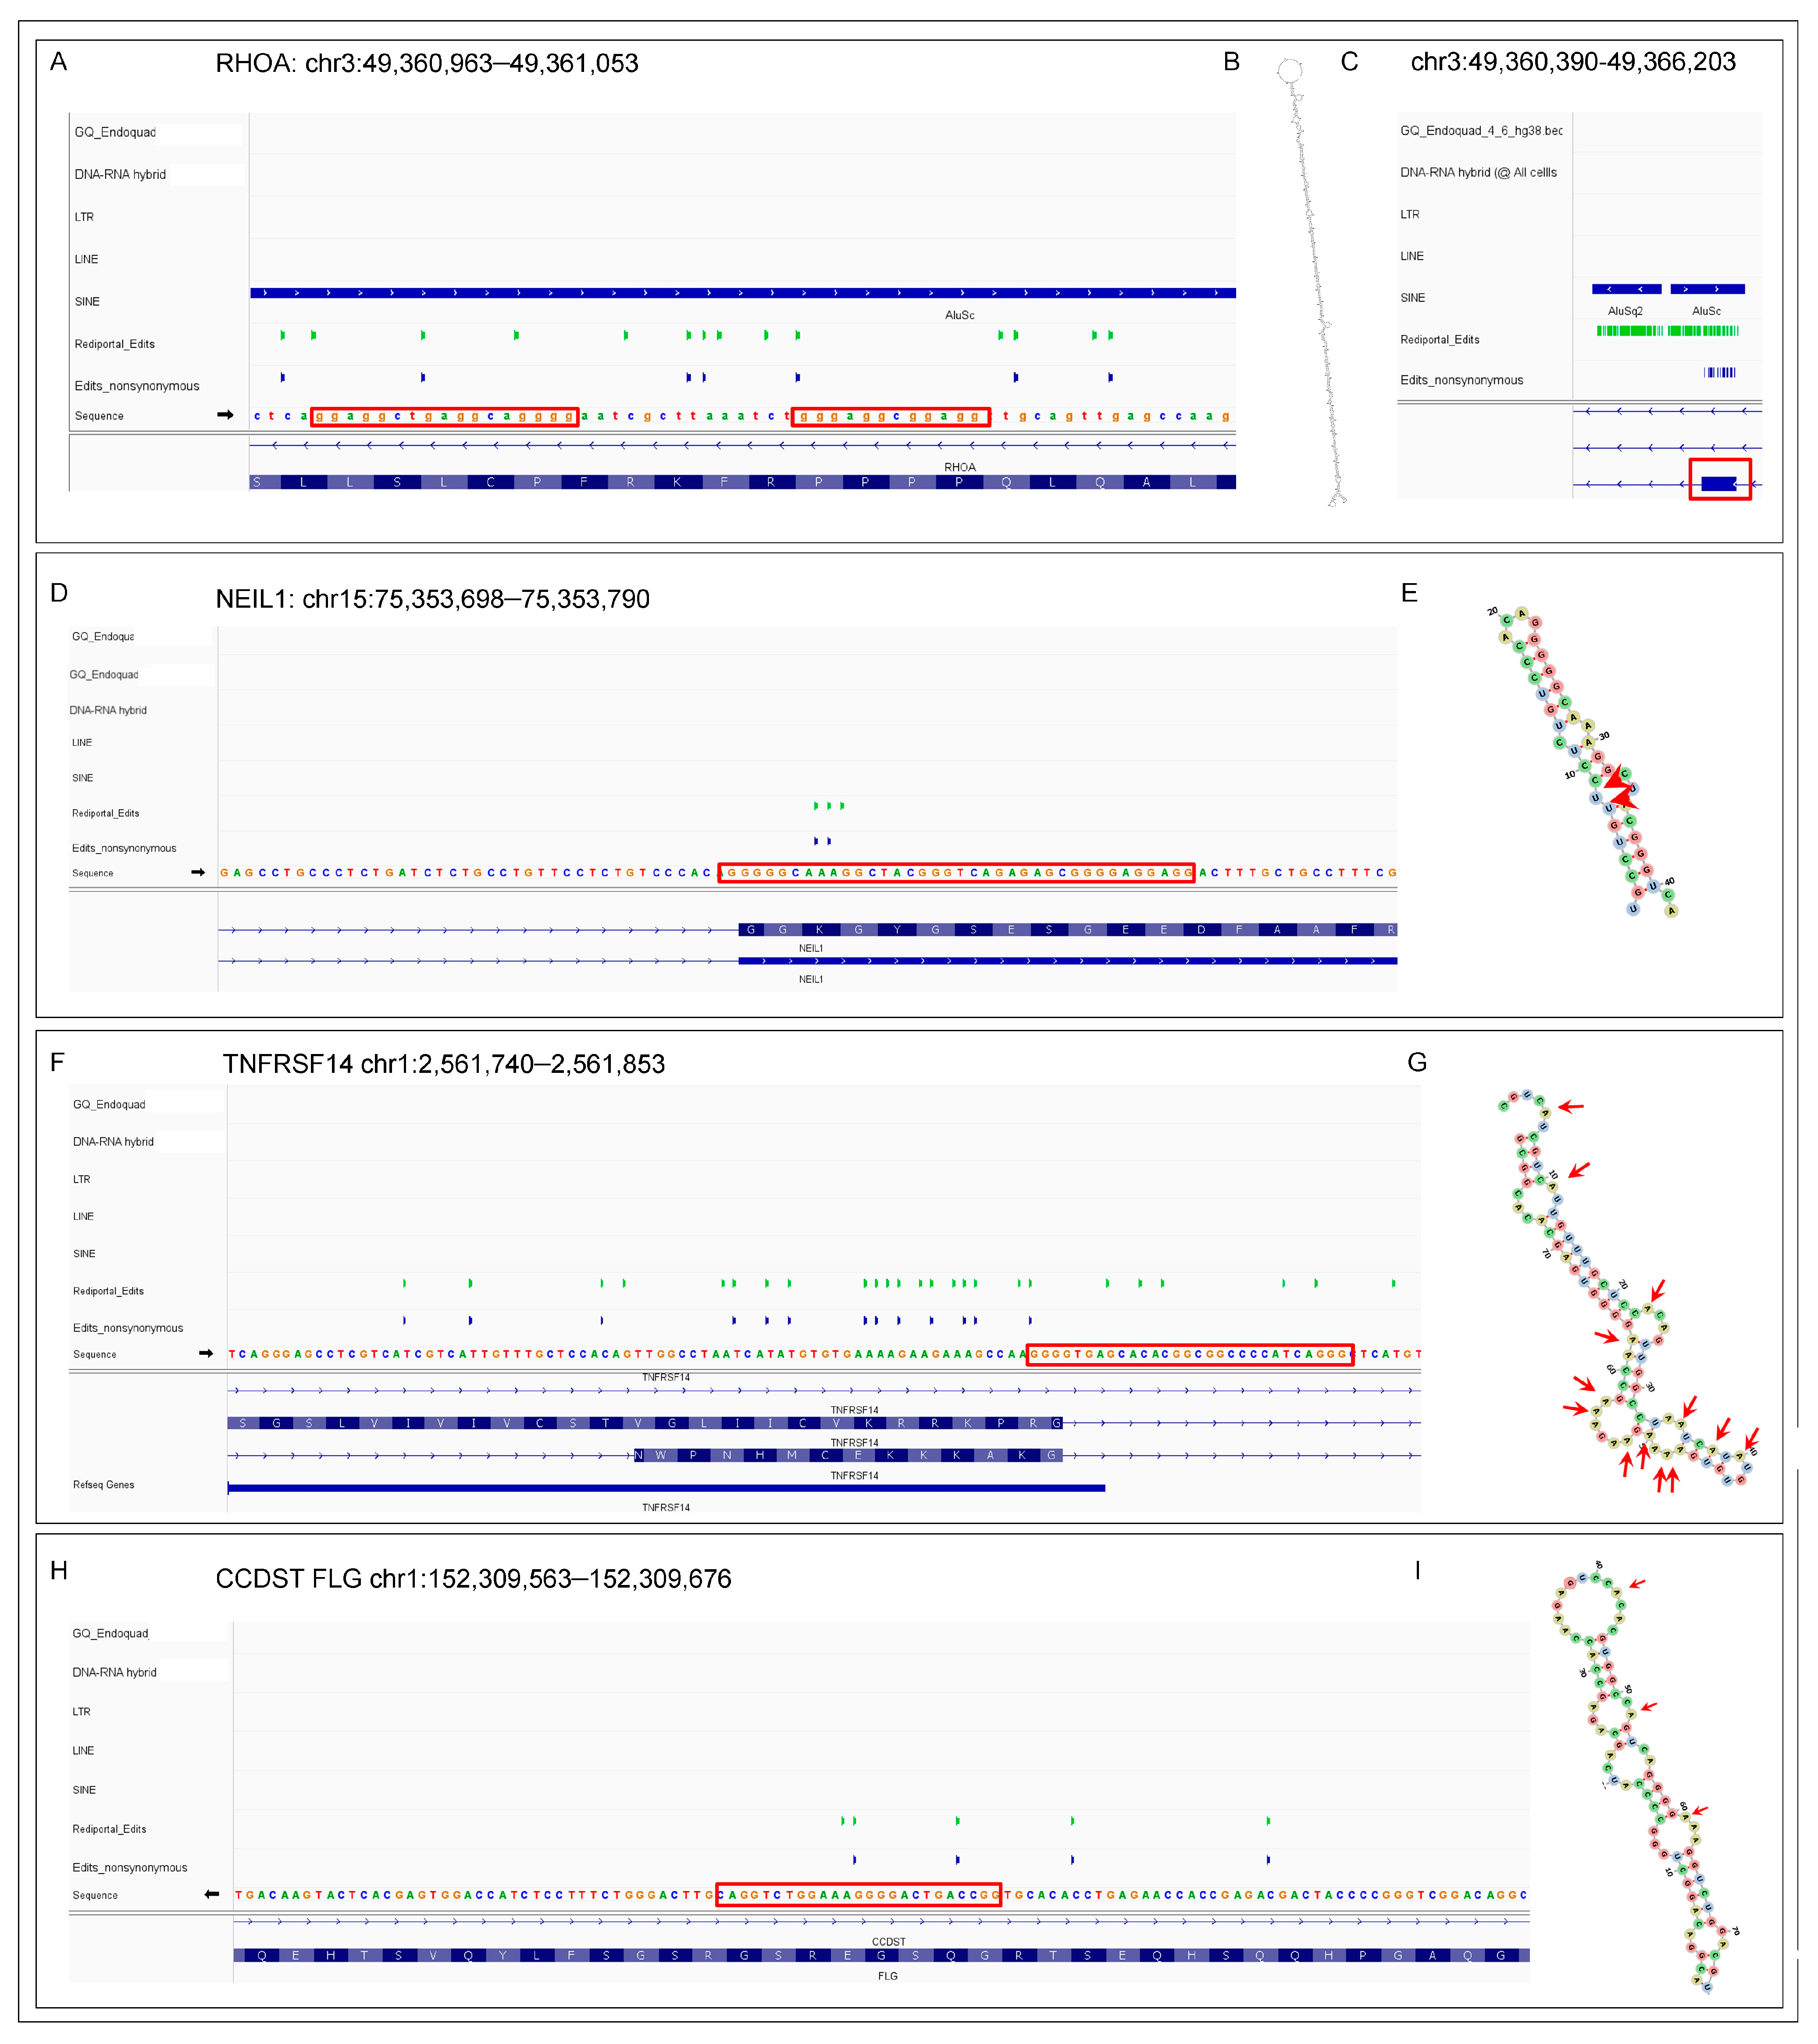Click the thick blue bar beside Refseq Genes
This screenshot has height=2044, width=1818.
tap(667, 1488)
